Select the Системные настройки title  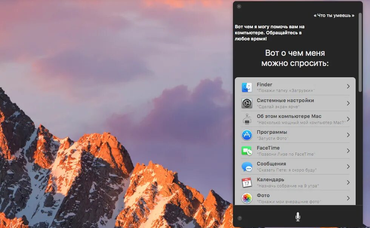(x=285, y=100)
